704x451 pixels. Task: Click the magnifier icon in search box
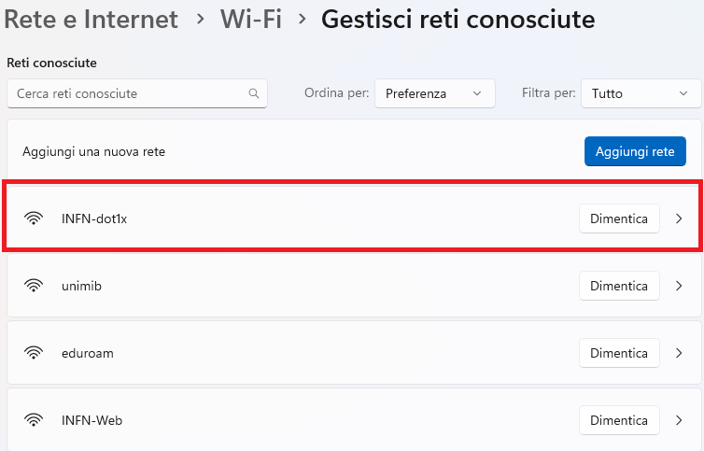coord(254,93)
